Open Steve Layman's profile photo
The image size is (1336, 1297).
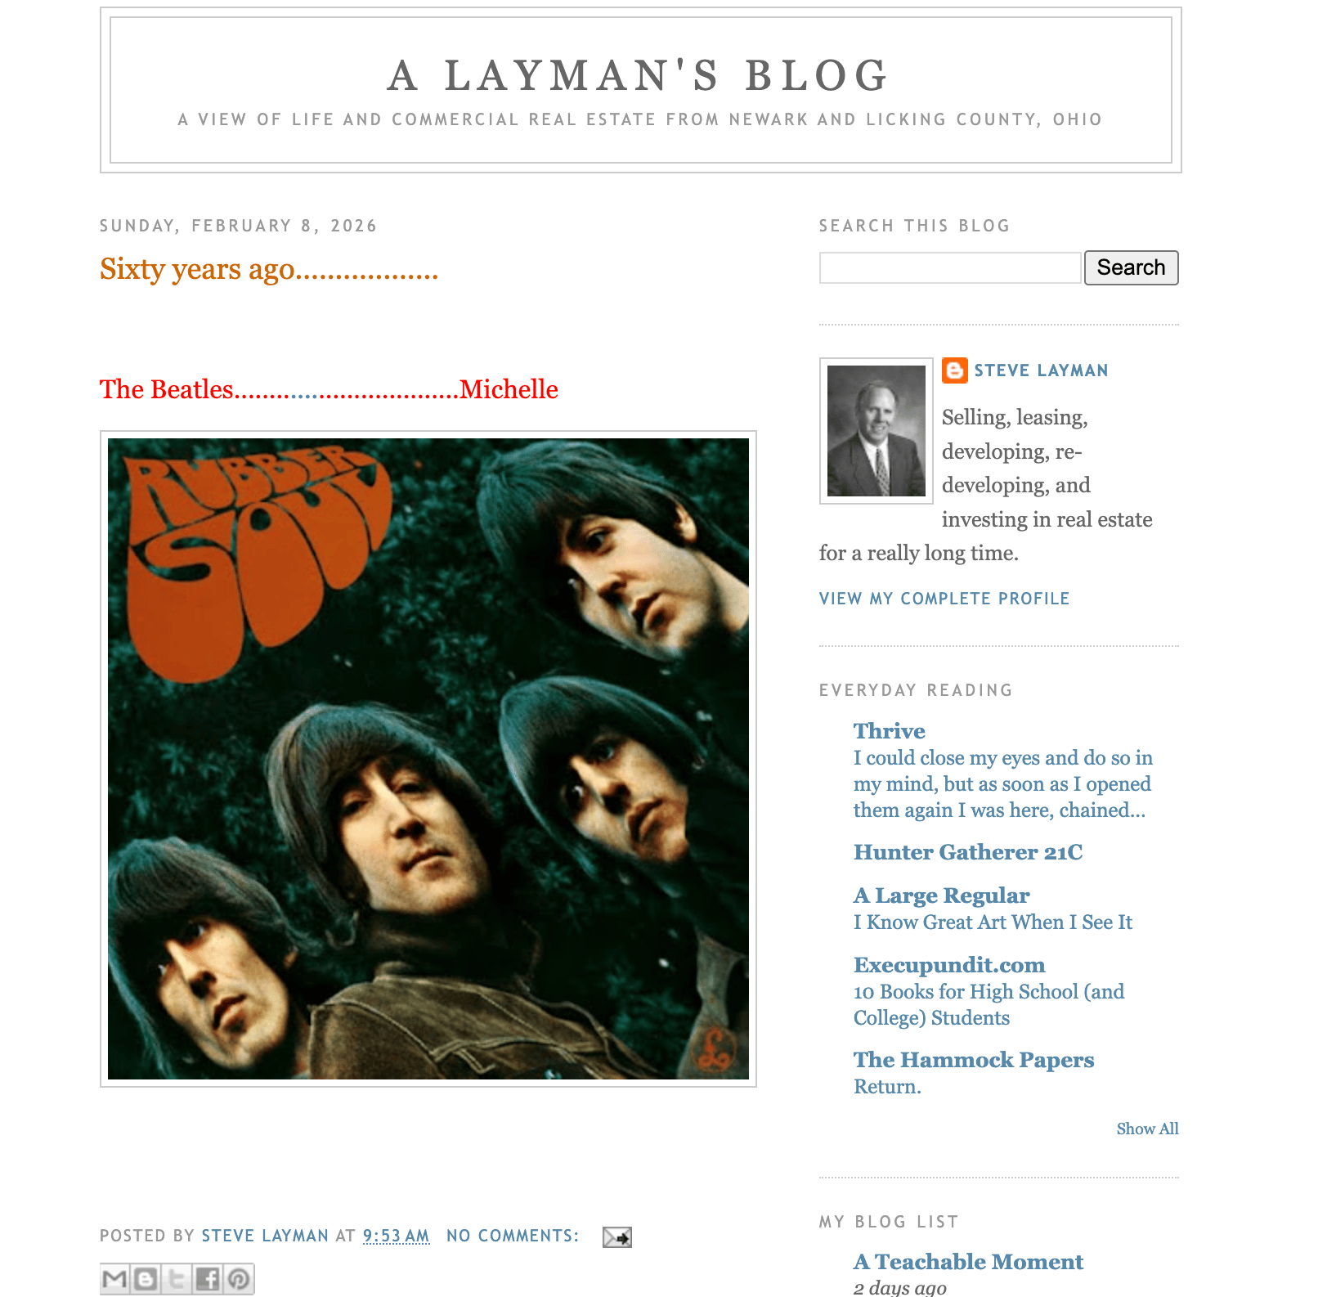[x=876, y=431]
